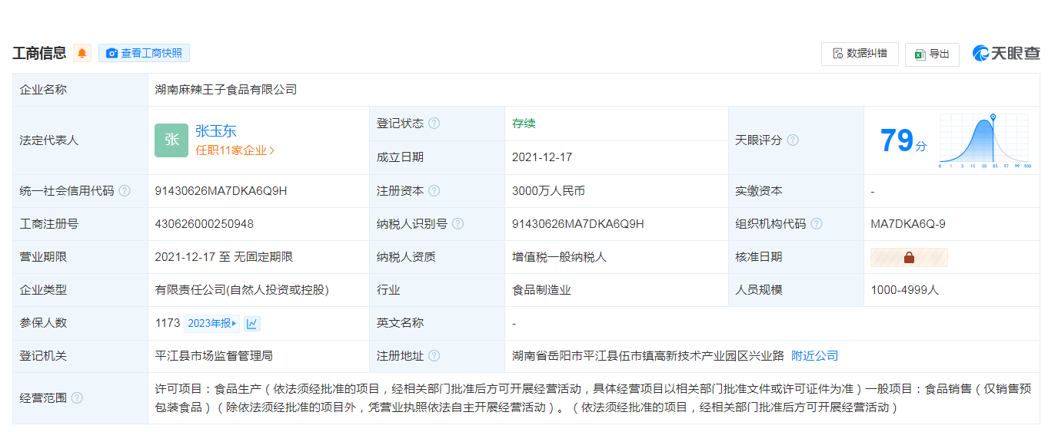Click the 数据纠错 button
1048x432 pixels.
pyautogui.click(x=860, y=54)
